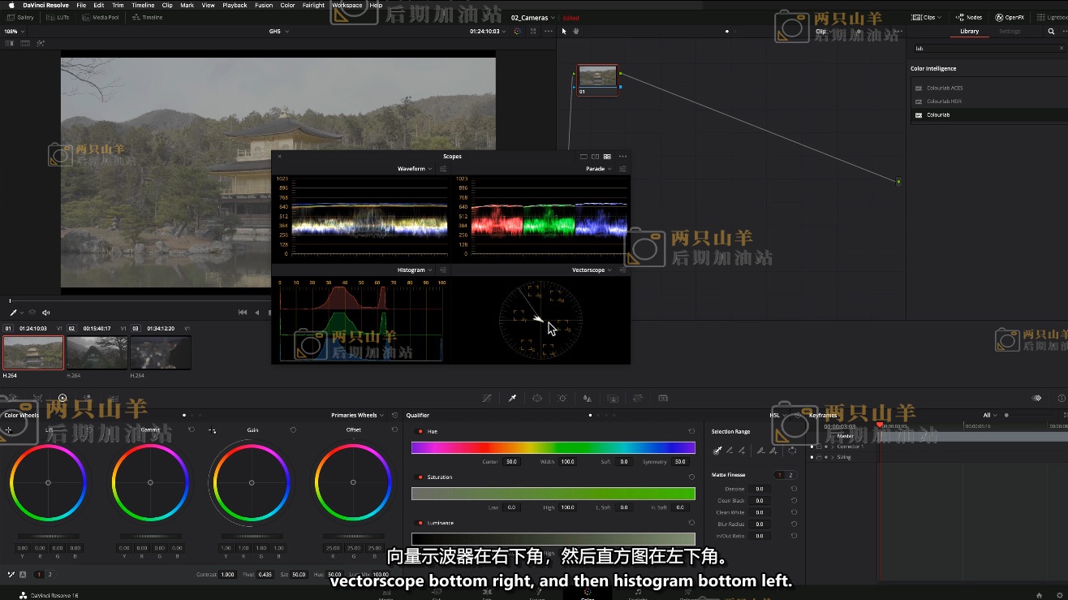This screenshot has width=1068, height=600.
Task: Open the Playback menu
Action: pos(235,5)
